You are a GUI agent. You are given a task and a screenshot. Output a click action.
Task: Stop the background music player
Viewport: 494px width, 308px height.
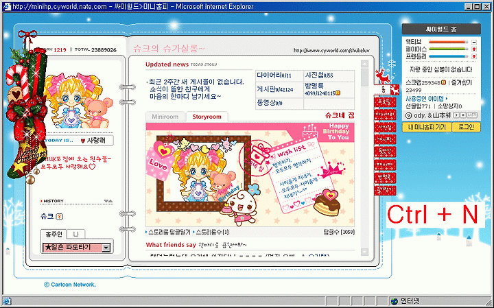click(x=462, y=115)
